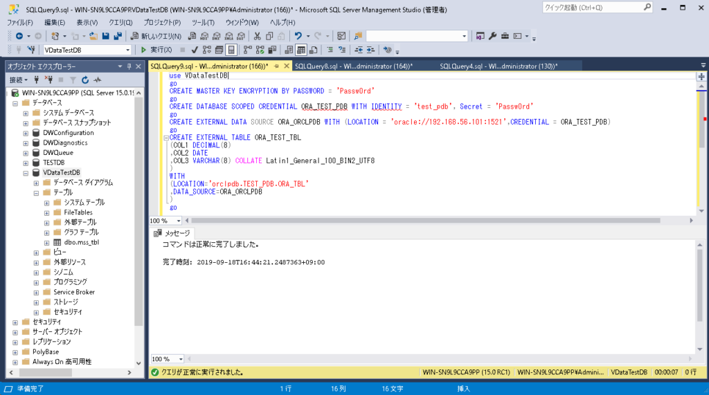Open properties with the wrench icon
Viewport: 709px width, 395px height.
click(x=492, y=36)
